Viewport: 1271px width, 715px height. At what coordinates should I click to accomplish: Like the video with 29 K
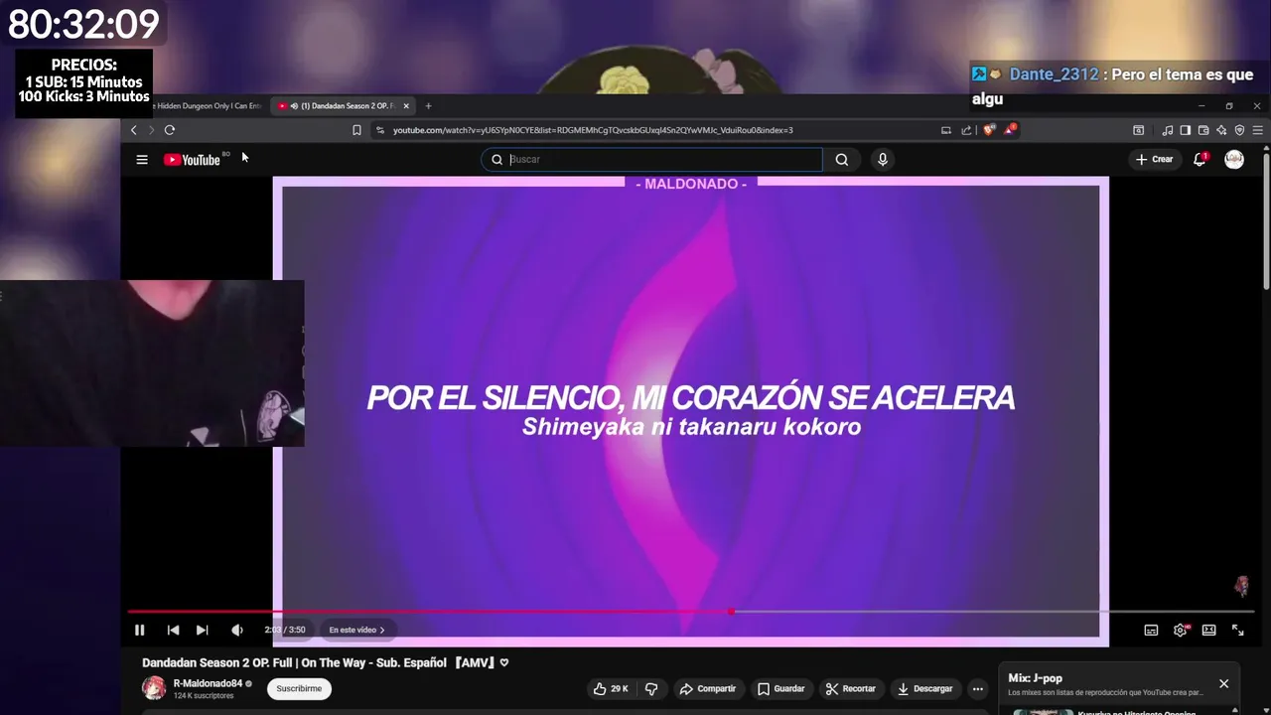click(x=611, y=688)
